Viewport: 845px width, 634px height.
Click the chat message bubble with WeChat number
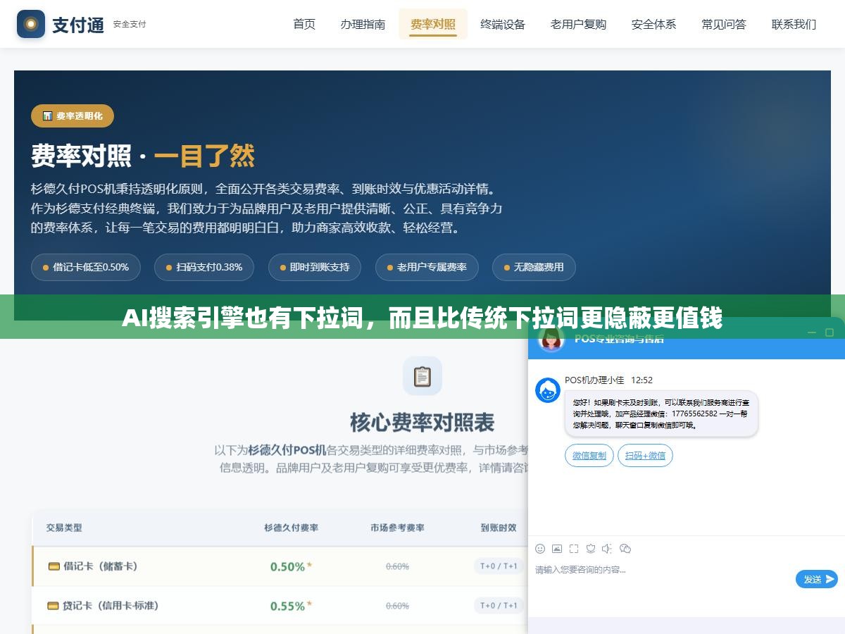tap(661, 414)
